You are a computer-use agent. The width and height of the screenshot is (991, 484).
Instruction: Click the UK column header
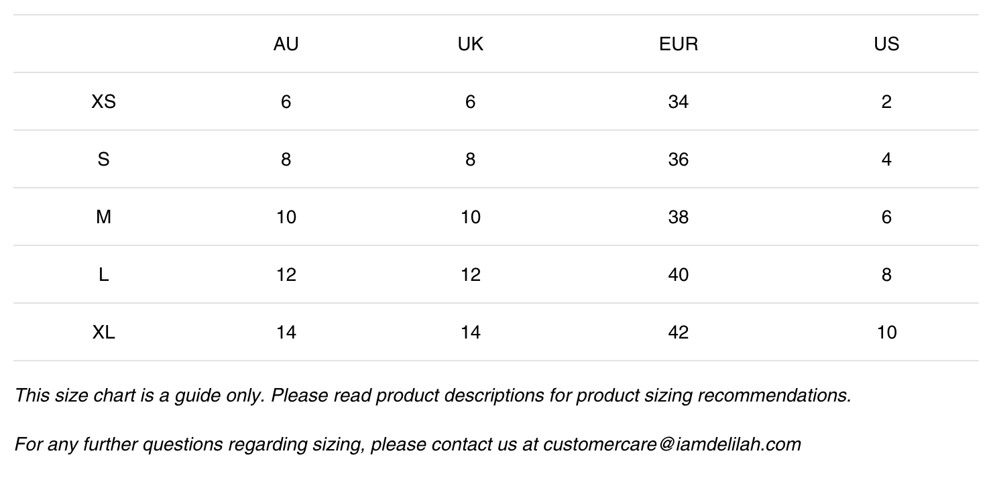pos(470,44)
